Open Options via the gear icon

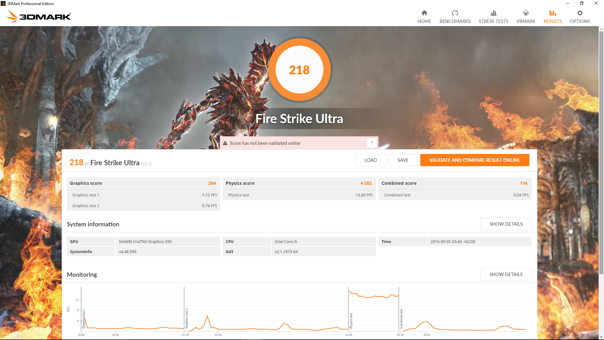pos(580,13)
